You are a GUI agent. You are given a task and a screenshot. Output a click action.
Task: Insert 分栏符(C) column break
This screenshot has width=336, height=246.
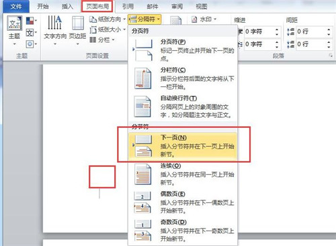(x=183, y=78)
